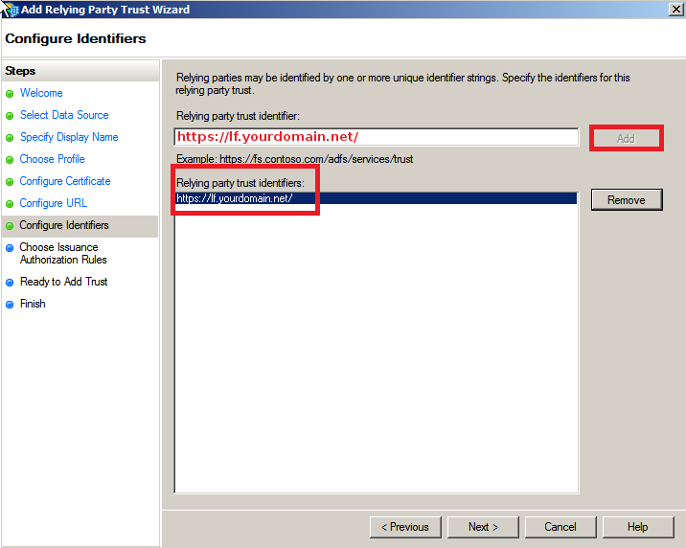The width and height of the screenshot is (686, 548).
Task: Proceed with the Next button
Action: (x=483, y=527)
